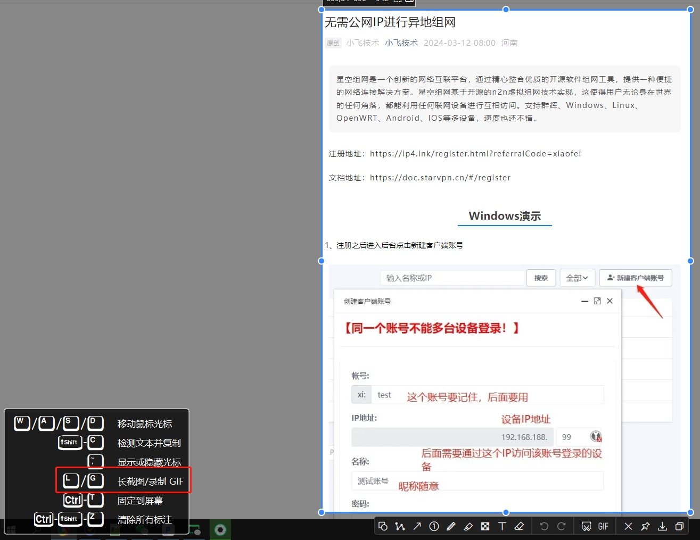Click the undo arrow in toolbar
The height and width of the screenshot is (540, 700).
point(544,526)
